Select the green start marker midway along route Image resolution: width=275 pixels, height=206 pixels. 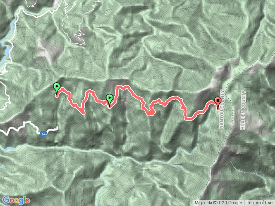coord(110,100)
